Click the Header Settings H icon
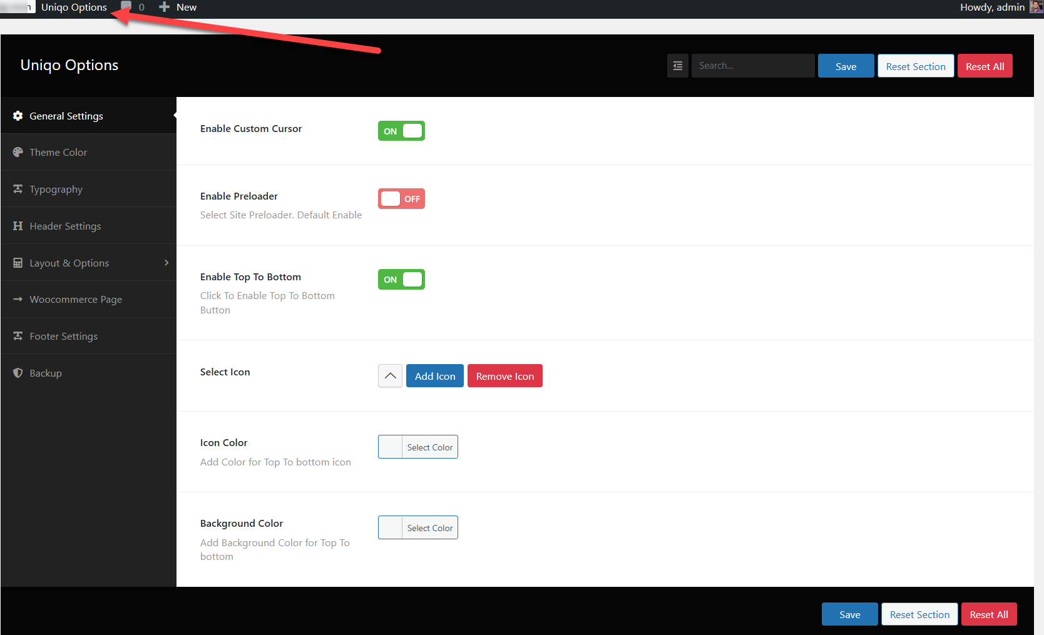 [x=18, y=226]
